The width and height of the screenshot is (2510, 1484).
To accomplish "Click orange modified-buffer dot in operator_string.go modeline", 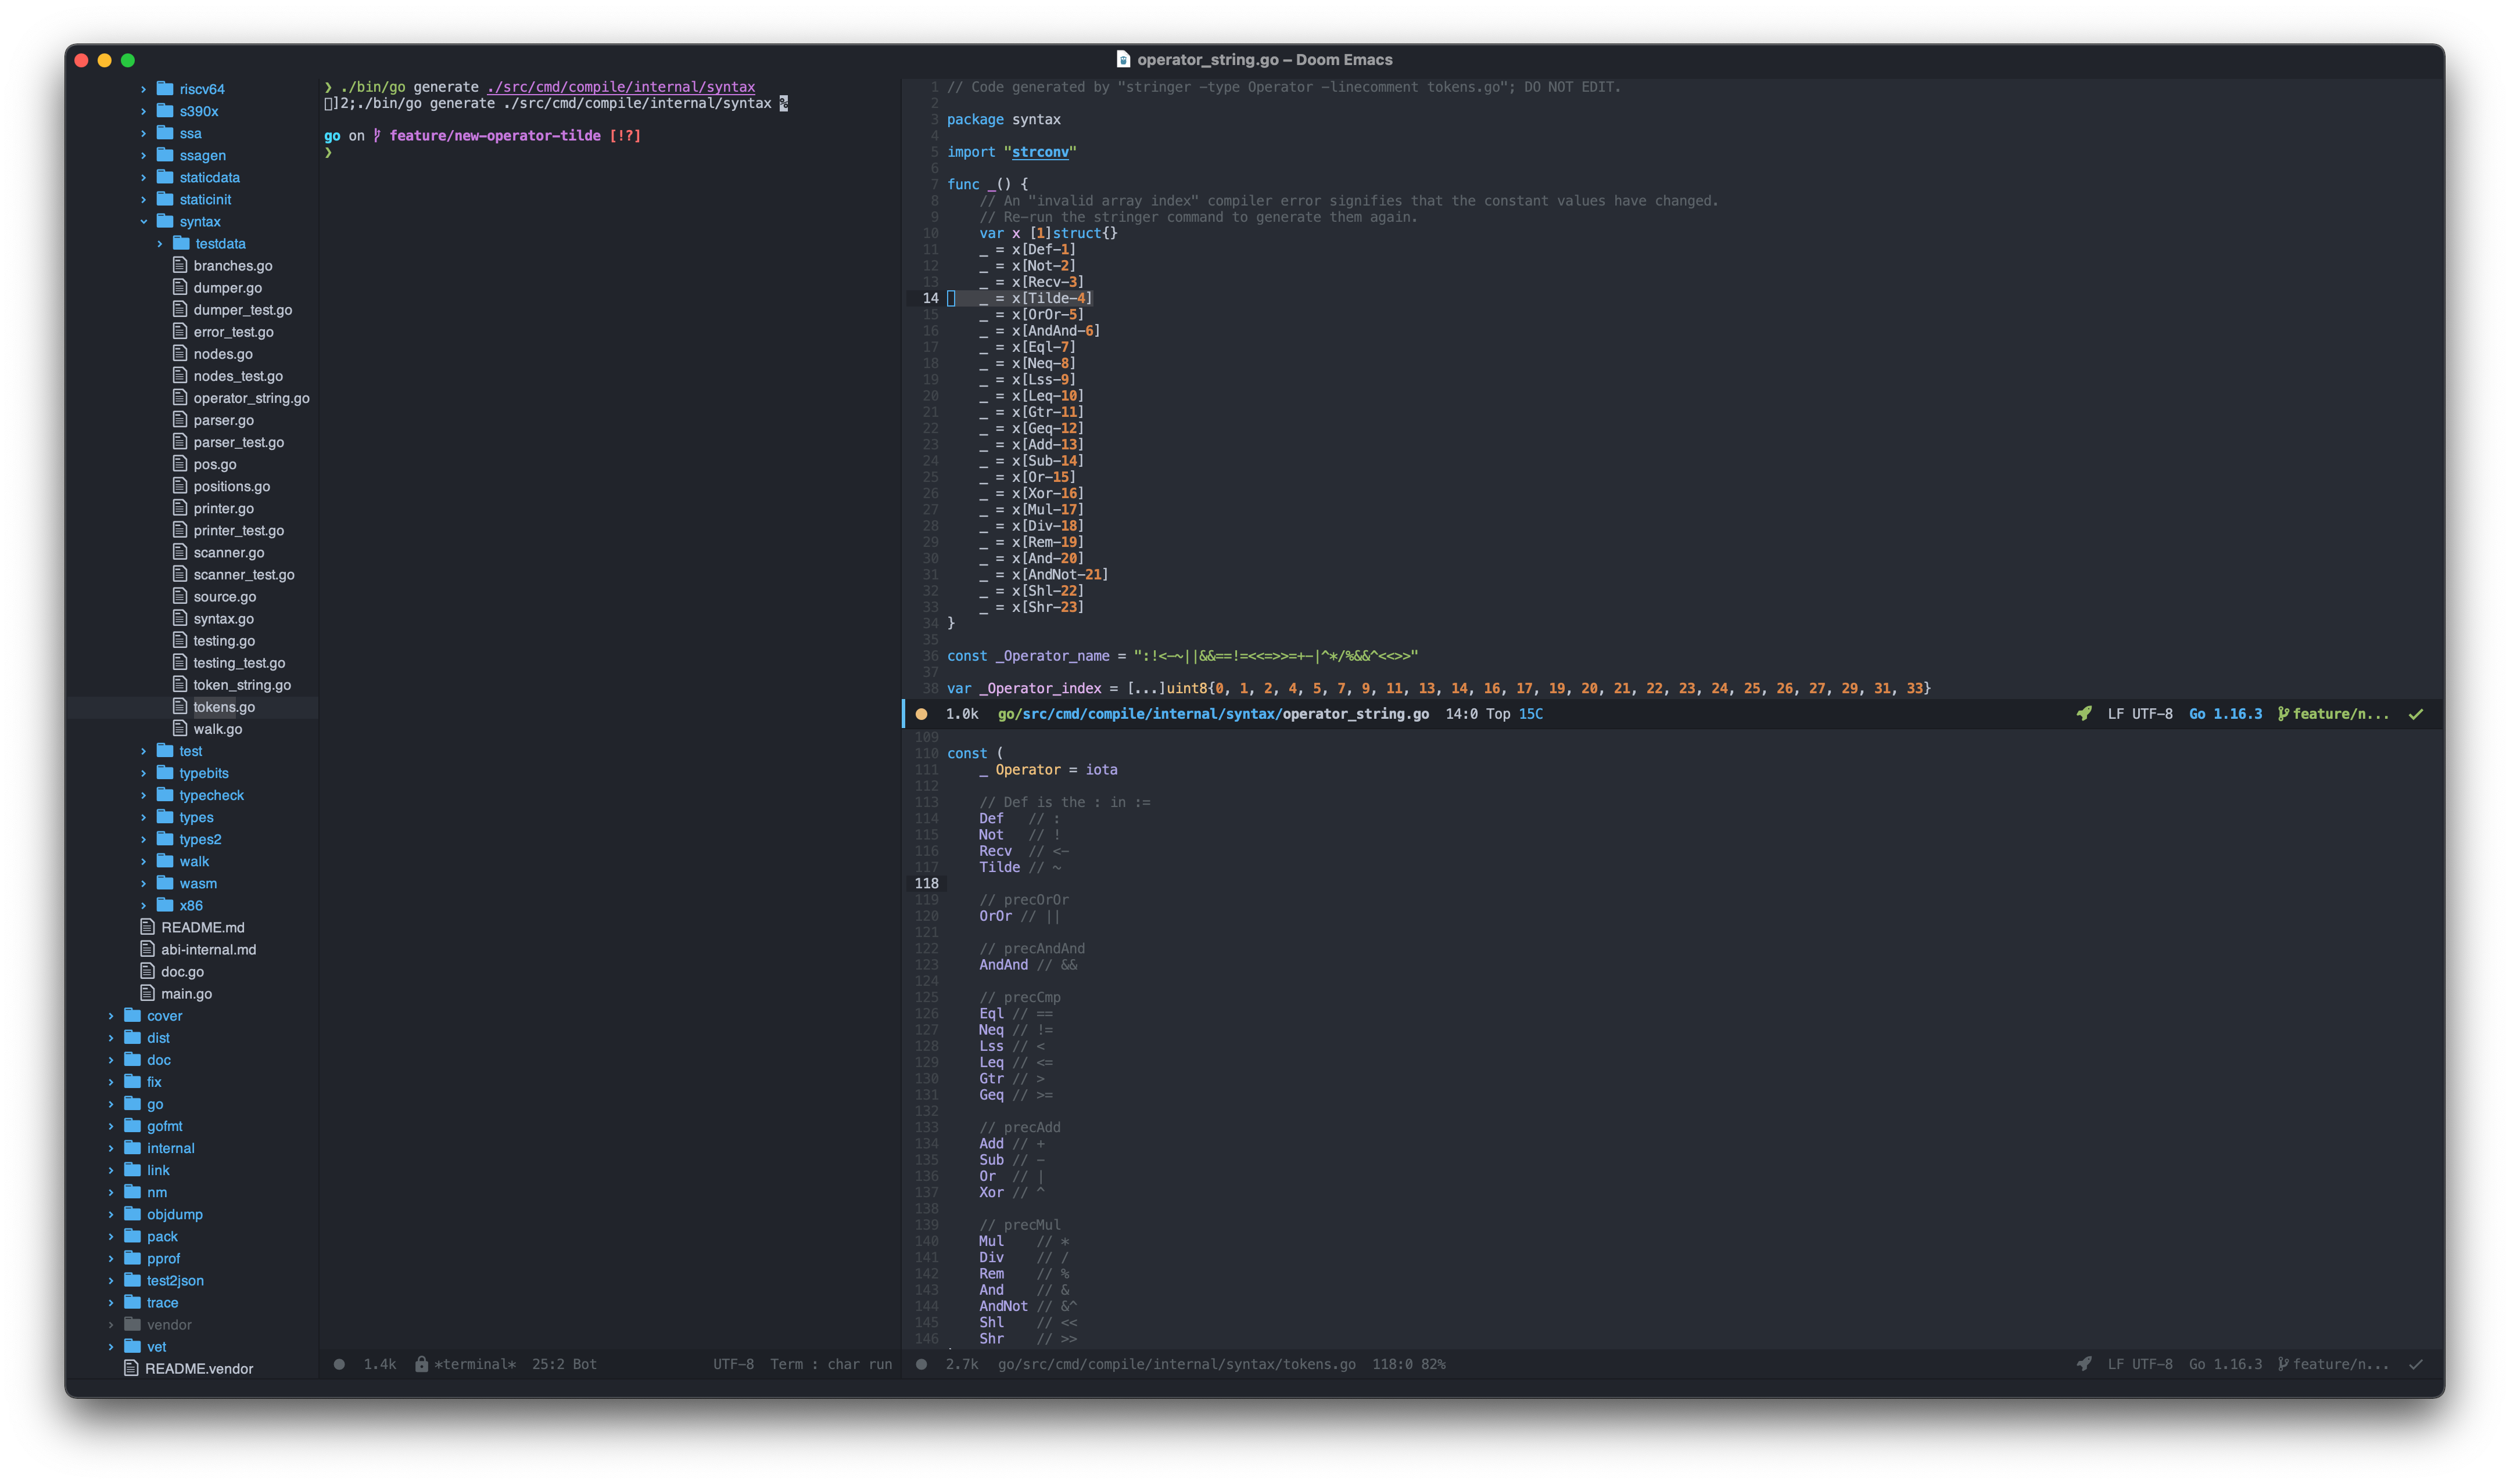I will pos(921,714).
